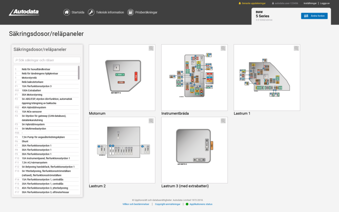Click the fuse and relay search field
The width and height of the screenshot is (339, 212).
tap(47, 60)
